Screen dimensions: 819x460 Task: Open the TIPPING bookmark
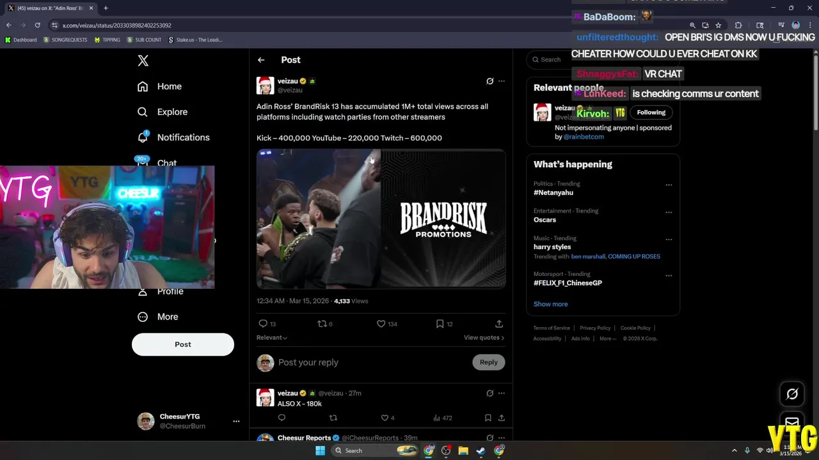107,40
